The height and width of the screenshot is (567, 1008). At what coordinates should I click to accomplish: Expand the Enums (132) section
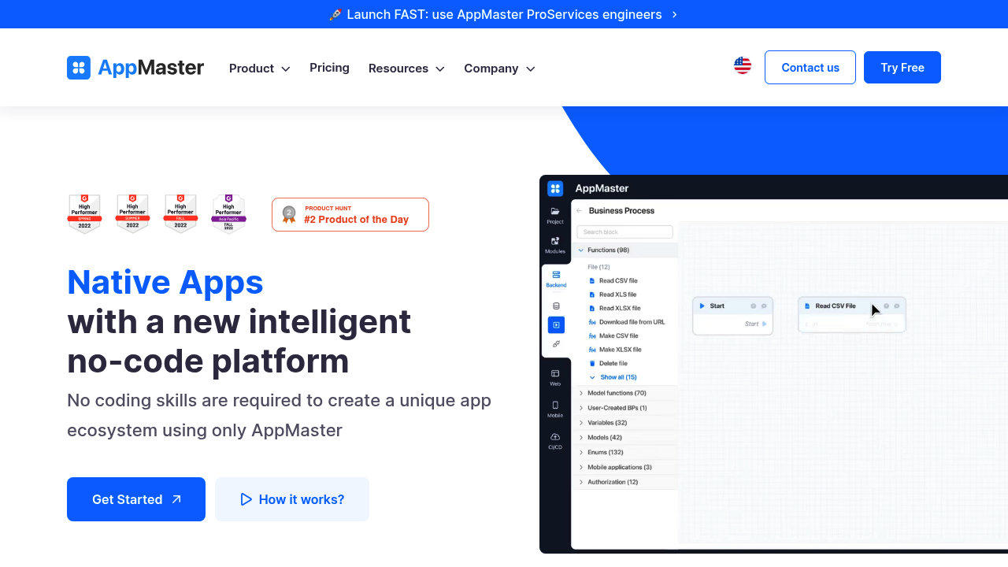pos(625,452)
